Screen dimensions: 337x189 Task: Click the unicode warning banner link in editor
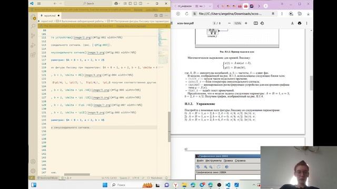[x=131, y=26]
